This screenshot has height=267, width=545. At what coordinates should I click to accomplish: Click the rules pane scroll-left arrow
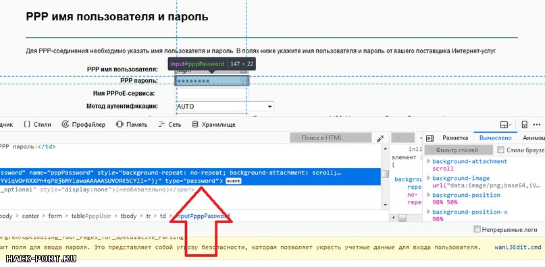click(x=394, y=218)
